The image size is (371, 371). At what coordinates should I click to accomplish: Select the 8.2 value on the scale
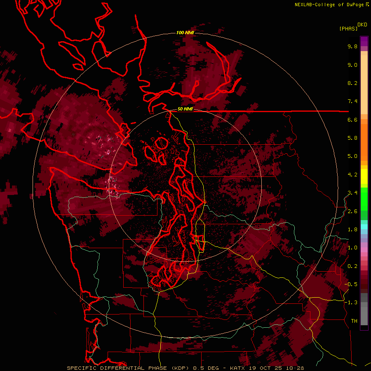352,83
